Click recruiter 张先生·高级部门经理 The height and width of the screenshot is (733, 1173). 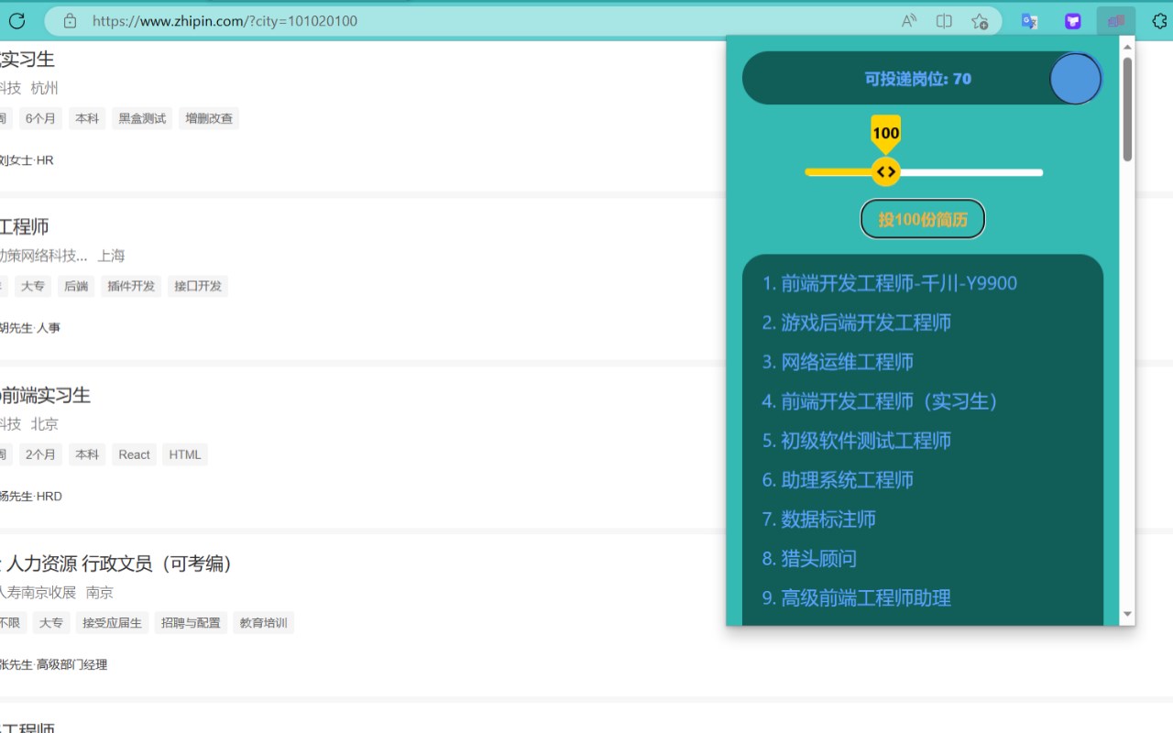coord(53,665)
